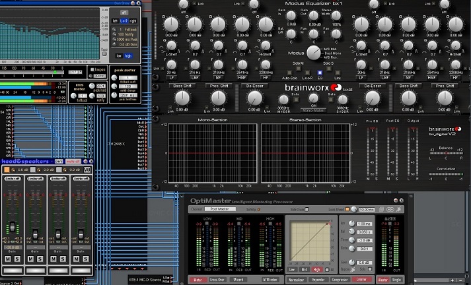
Task: Click the Look Ahead time knob in OptiMaster
Action: [354, 209]
